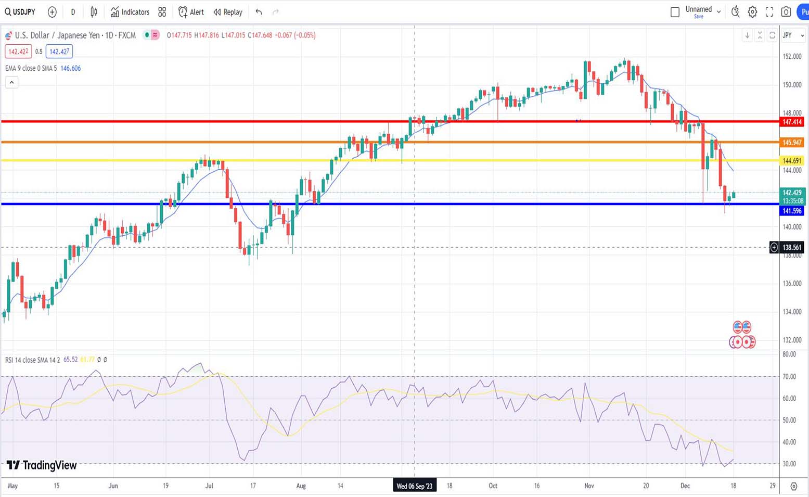Viewport: 809px width, 497px height.
Task: Toggle the market status indicator next to FXCM
Action: [x=147, y=35]
